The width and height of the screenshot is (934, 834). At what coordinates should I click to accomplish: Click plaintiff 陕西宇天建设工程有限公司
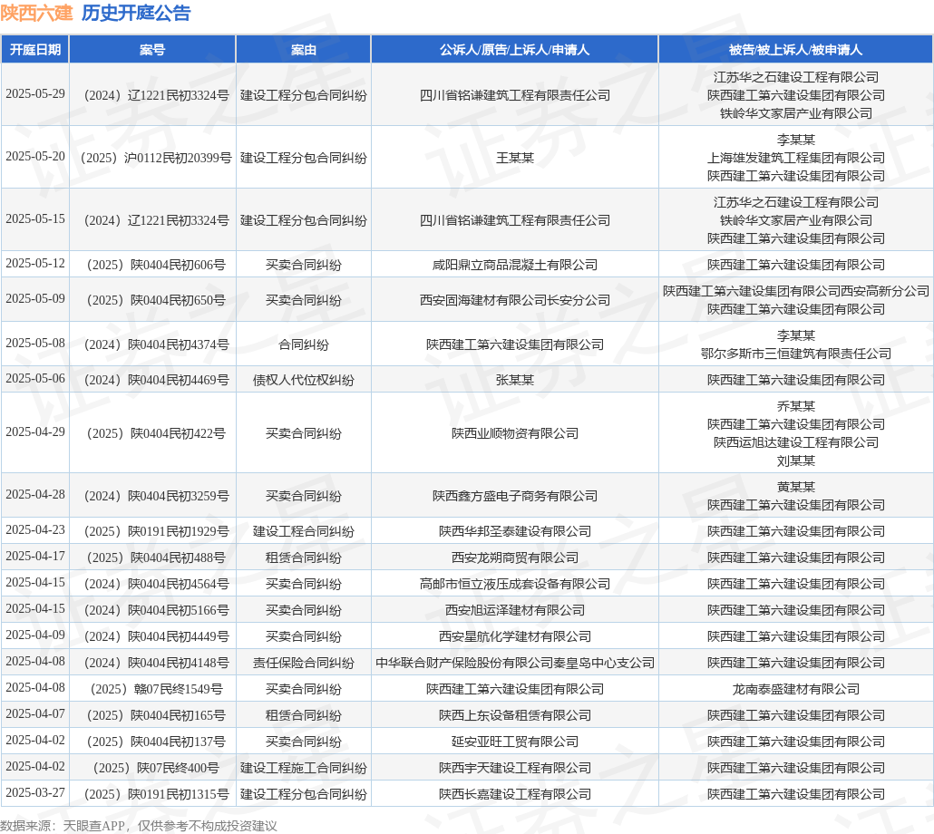click(x=515, y=768)
